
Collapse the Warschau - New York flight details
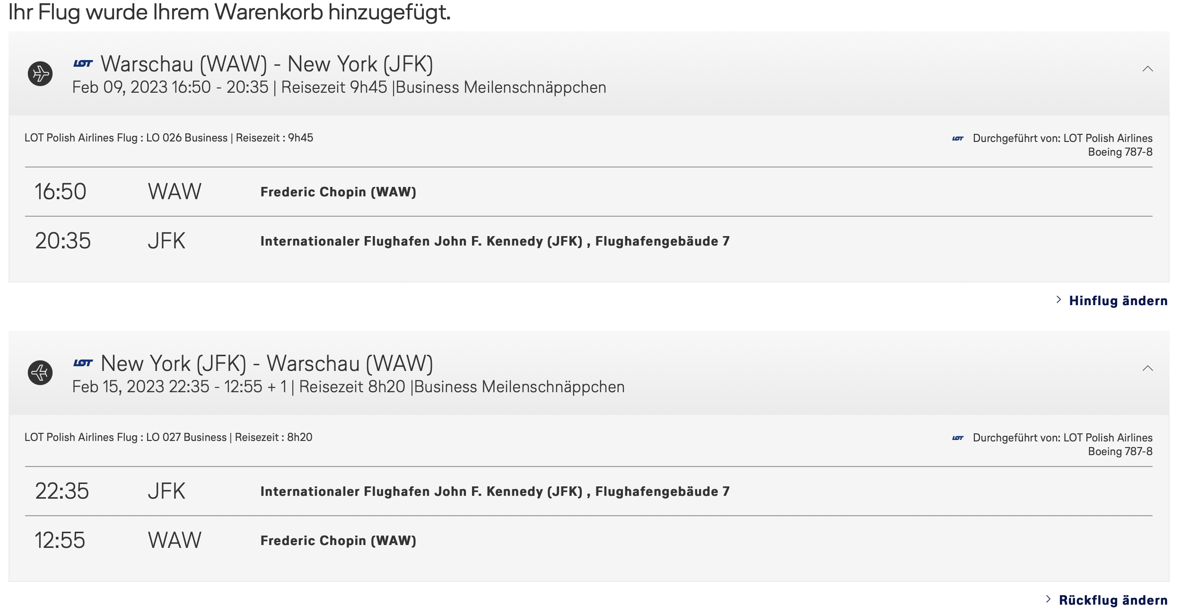tap(1147, 69)
